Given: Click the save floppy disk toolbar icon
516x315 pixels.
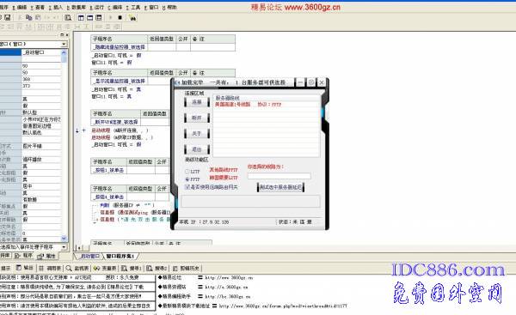Looking at the screenshot, I should pyautogui.click(x=7, y=17).
